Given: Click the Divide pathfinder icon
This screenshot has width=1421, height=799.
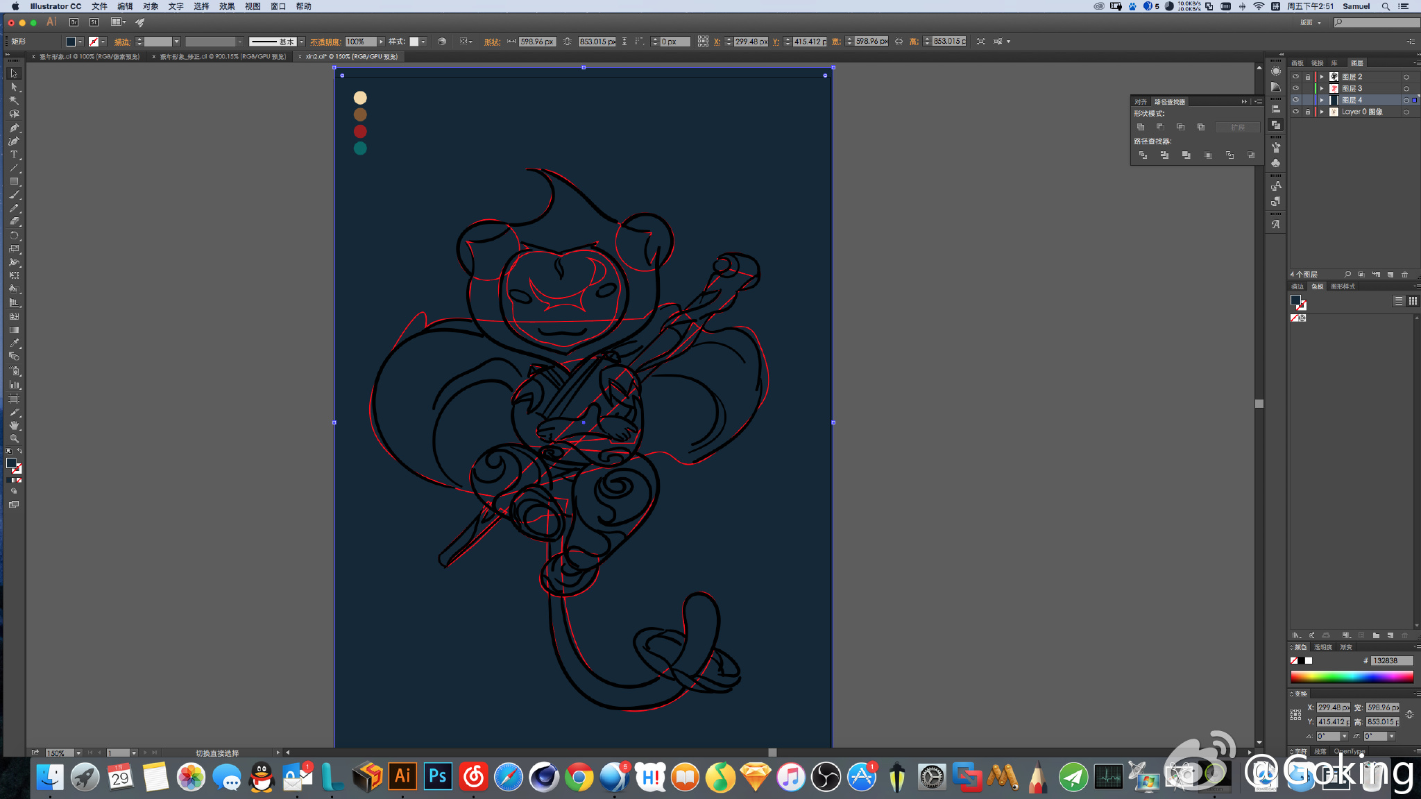Looking at the screenshot, I should pos(1143,155).
